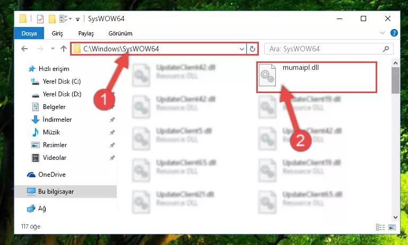Click the pin icon beside Müzik
The height and width of the screenshot is (245, 408).
point(112,132)
